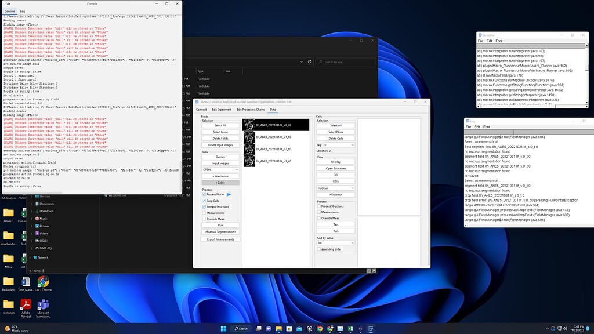Screen dimensions: 594x334
Task: Open the Font menu in the Log window
Action: tap(487, 127)
